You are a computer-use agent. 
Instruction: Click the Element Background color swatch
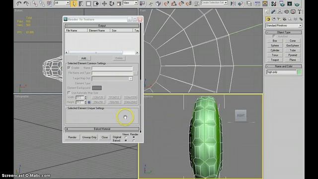(x=97, y=88)
